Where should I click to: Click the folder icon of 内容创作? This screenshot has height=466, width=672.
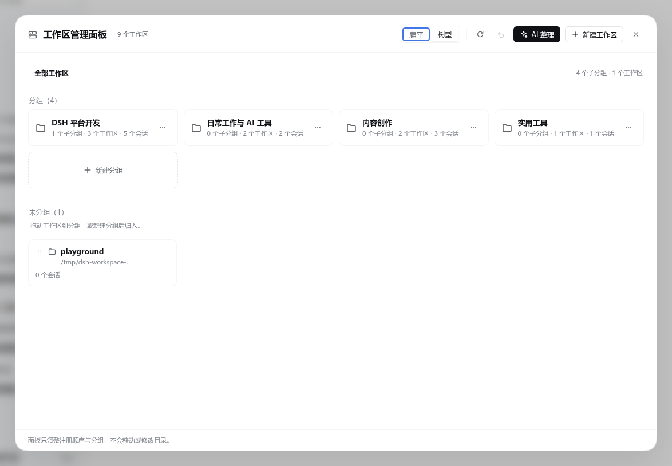click(x=351, y=128)
